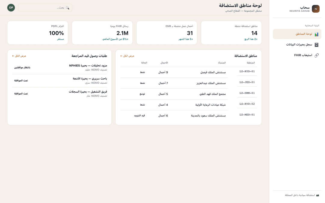Click region code LZ-RYD-02
This screenshot has width=325, height=203.
coord(247,104)
